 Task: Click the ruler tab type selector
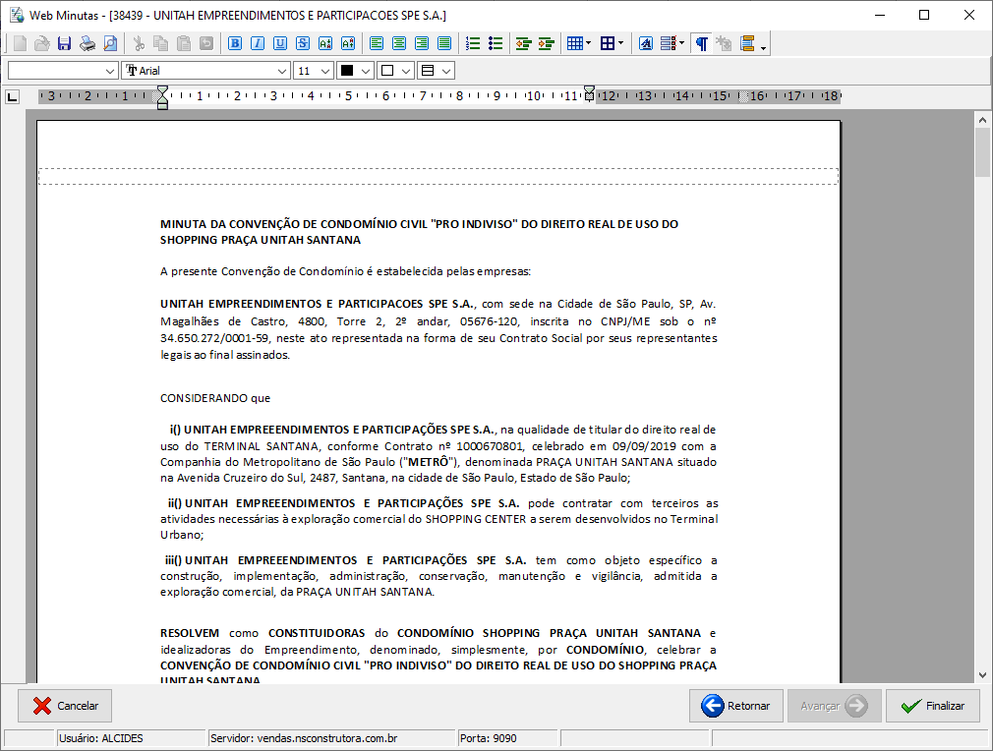[x=12, y=97]
